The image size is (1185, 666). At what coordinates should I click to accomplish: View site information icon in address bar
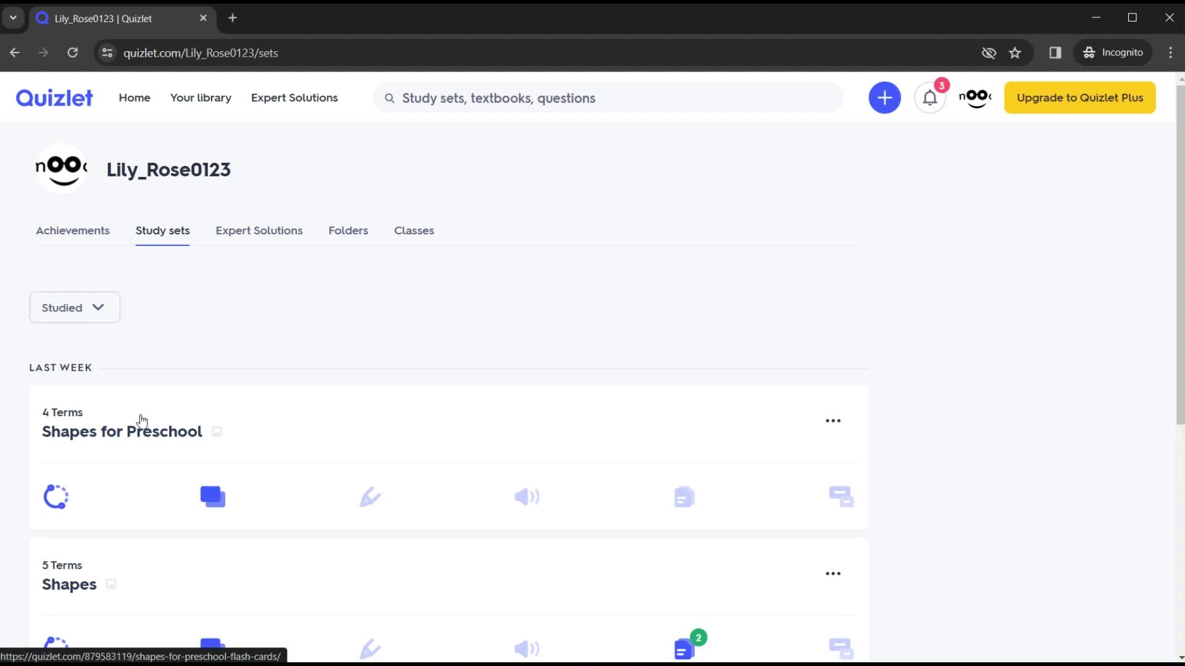tap(107, 53)
